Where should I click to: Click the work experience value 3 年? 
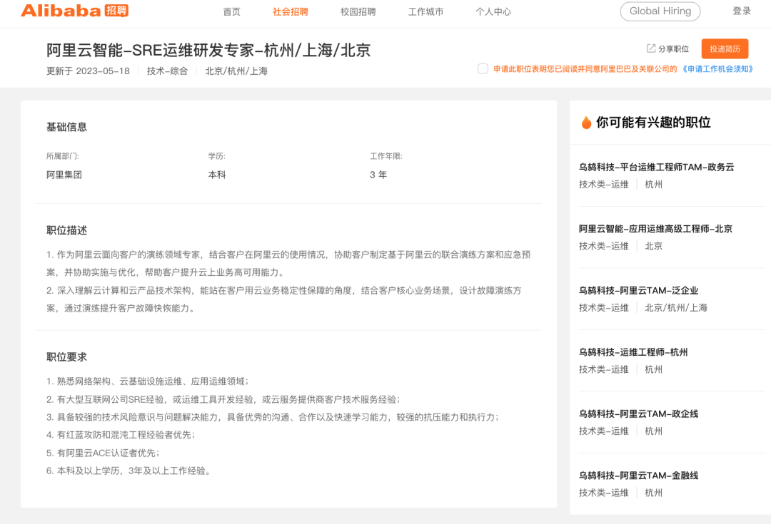378,175
